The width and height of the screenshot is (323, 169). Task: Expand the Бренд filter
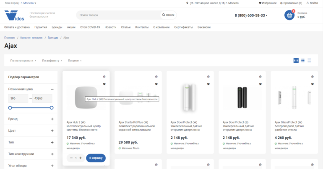[x=52, y=119]
